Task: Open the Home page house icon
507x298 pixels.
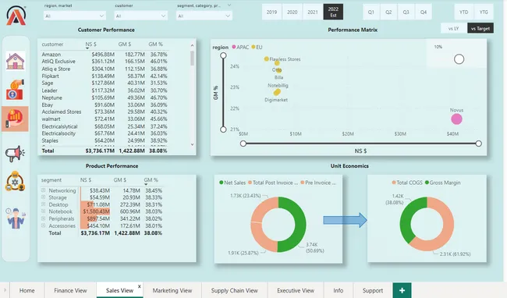Action: [x=15, y=61]
